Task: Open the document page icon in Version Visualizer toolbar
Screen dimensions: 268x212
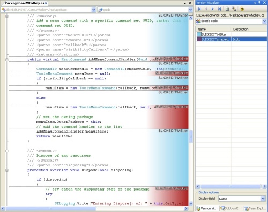Action: [x=227, y=9]
